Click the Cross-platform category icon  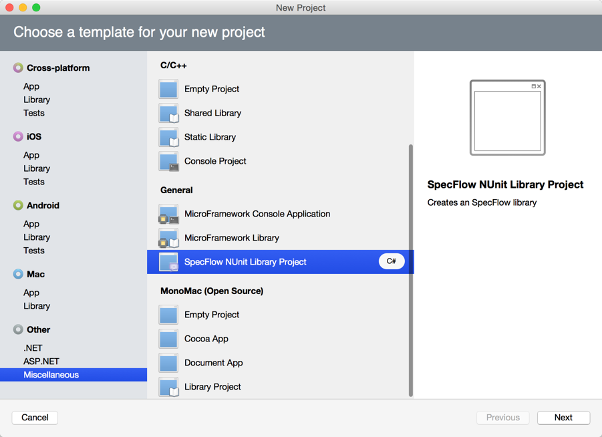(x=18, y=68)
